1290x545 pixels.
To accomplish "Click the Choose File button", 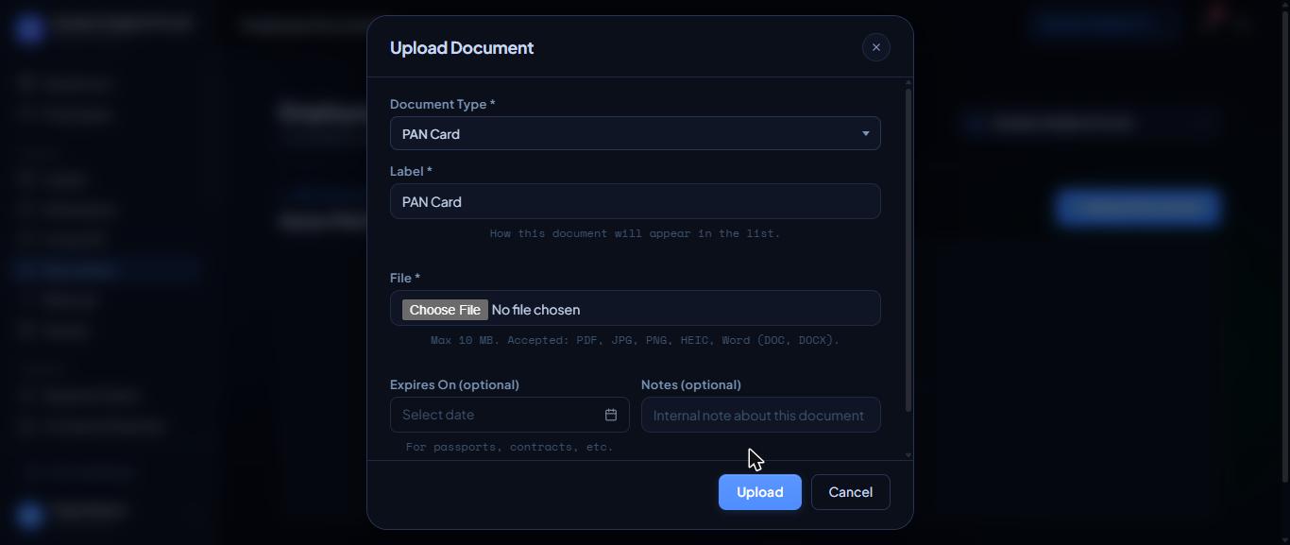I will [445, 310].
